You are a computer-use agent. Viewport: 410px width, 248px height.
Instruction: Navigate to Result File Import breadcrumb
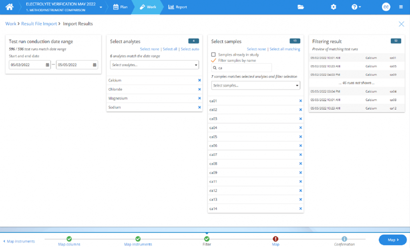point(40,24)
